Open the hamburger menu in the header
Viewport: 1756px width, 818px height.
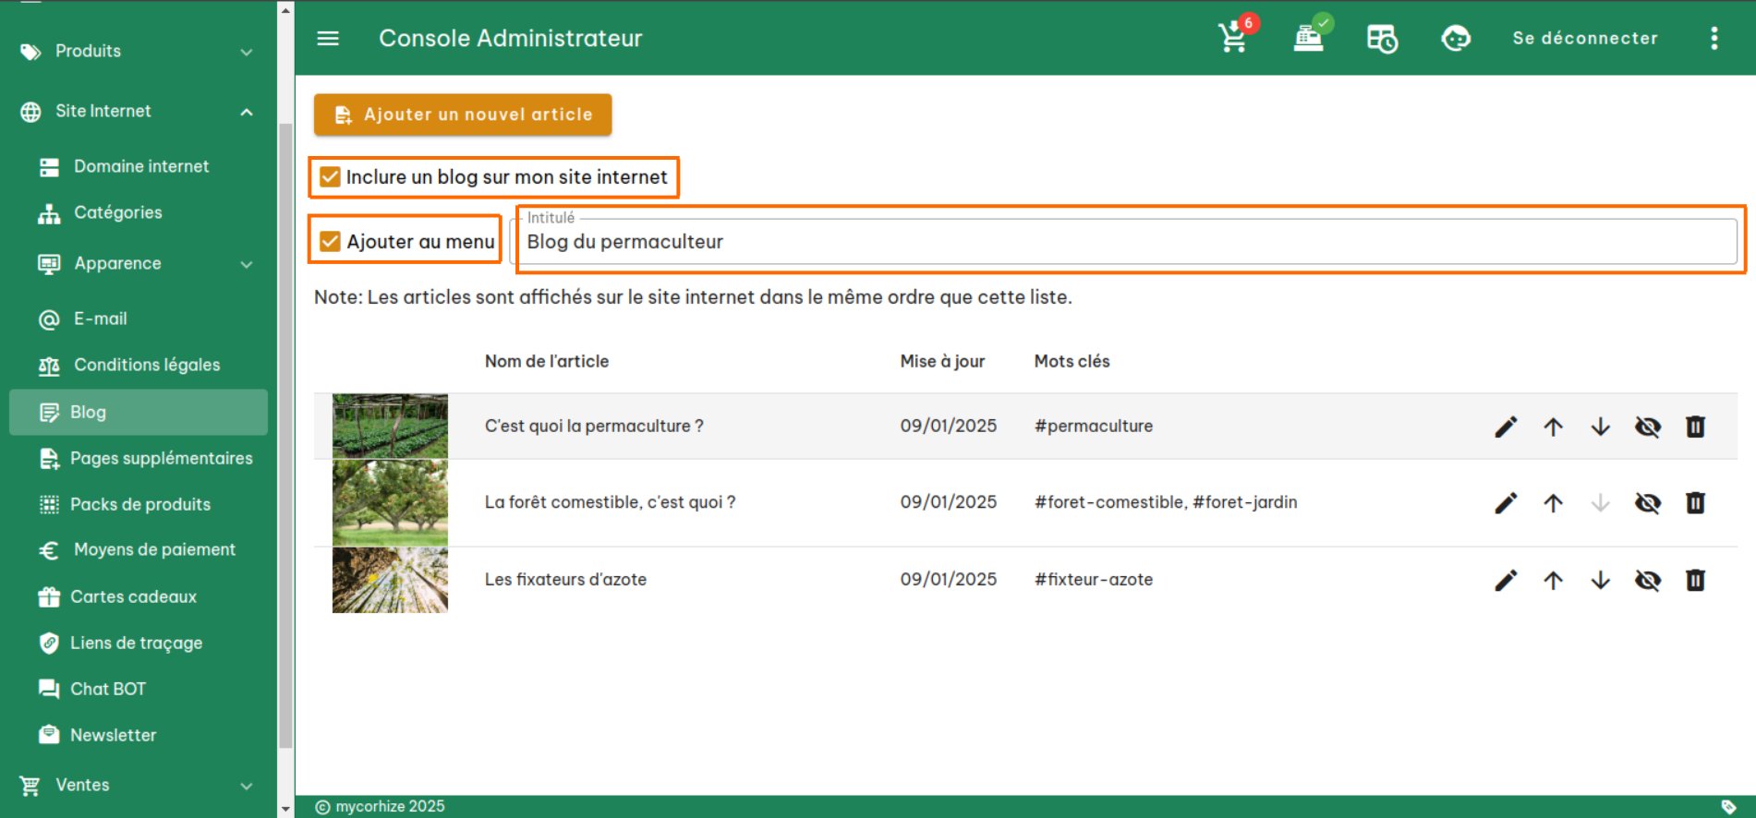pyautogui.click(x=328, y=38)
